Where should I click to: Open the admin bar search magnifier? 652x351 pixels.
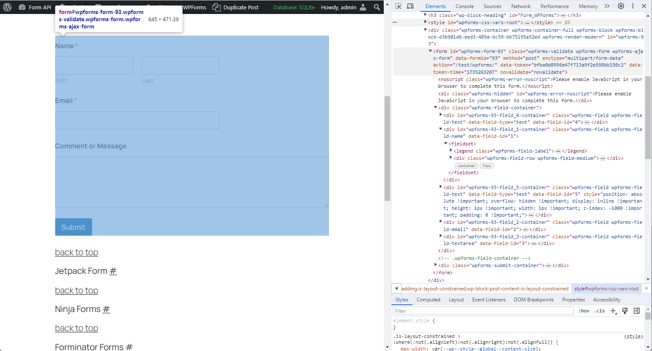pos(377,7)
